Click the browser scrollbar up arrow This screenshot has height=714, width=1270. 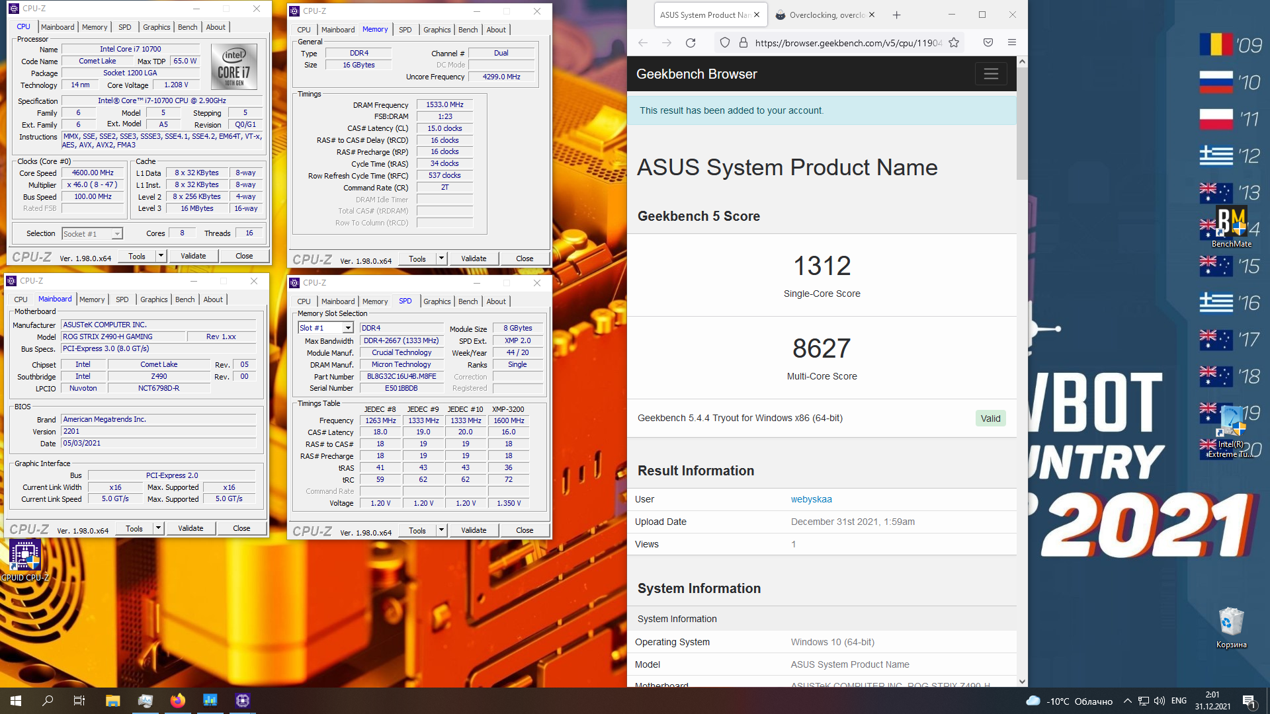[1022, 61]
